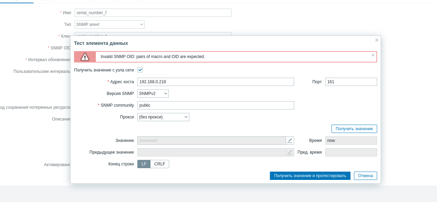Image resolution: width=437 pixels, height=202 pixels.
Task: Select the SNMP community text field
Action: (215, 105)
